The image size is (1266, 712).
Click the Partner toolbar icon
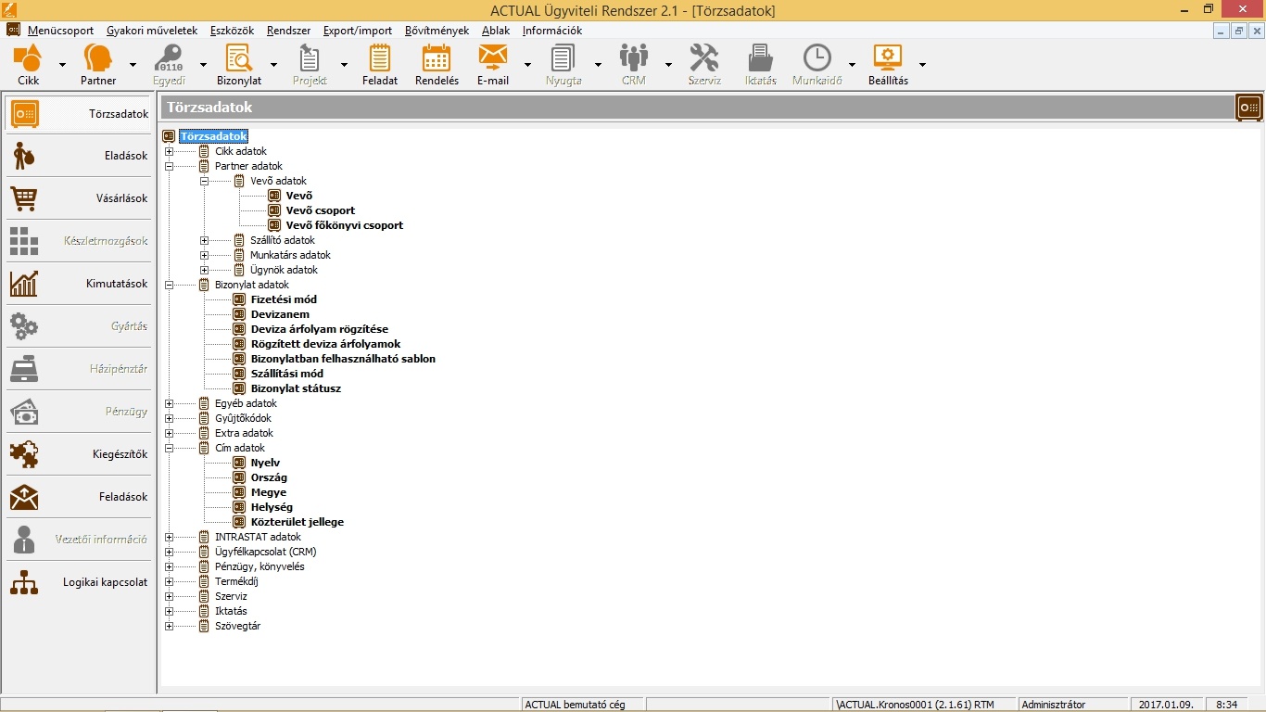point(98,64)
